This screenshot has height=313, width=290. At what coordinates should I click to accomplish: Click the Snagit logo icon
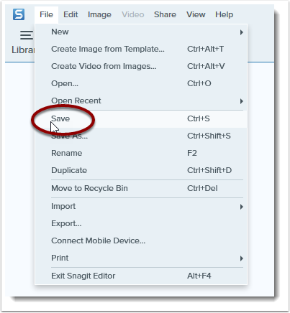click(19, 14)
